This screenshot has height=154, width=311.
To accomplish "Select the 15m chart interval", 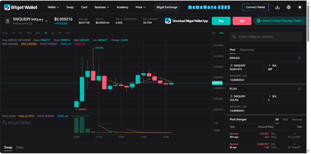I will (29, 33).
